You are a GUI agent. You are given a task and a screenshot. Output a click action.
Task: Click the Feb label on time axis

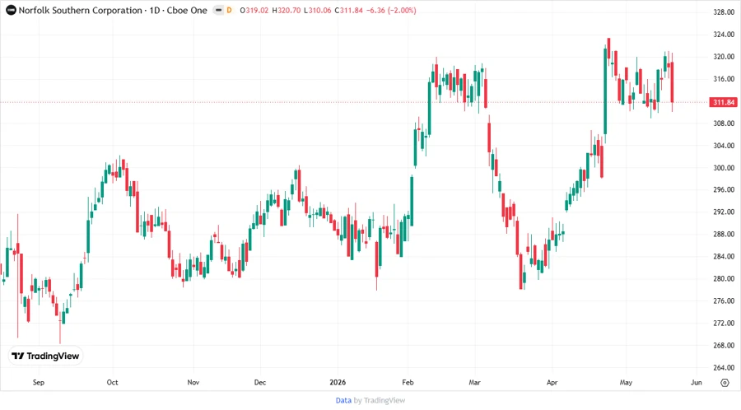coord(408,382)
